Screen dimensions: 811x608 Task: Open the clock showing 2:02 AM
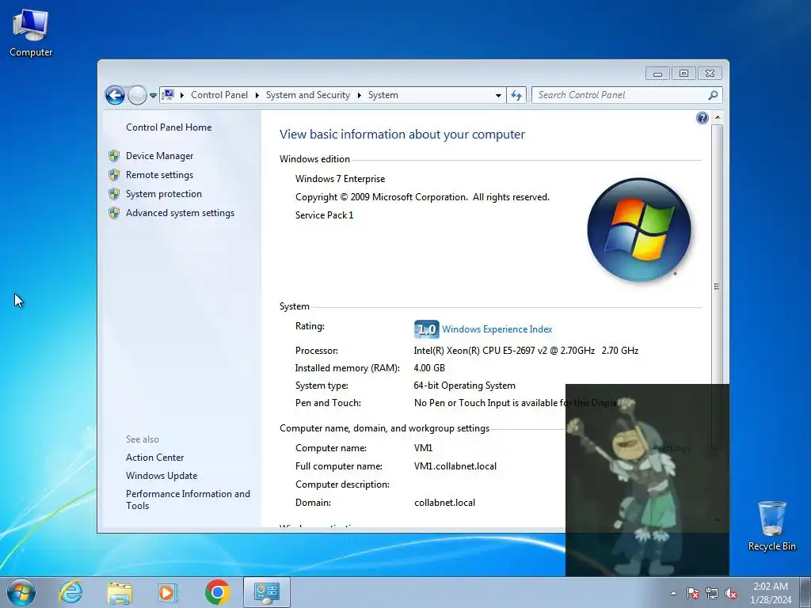(x=771, y=593)
